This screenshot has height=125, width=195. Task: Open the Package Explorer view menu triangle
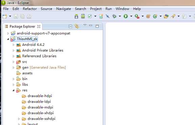[x=85, y=25]
